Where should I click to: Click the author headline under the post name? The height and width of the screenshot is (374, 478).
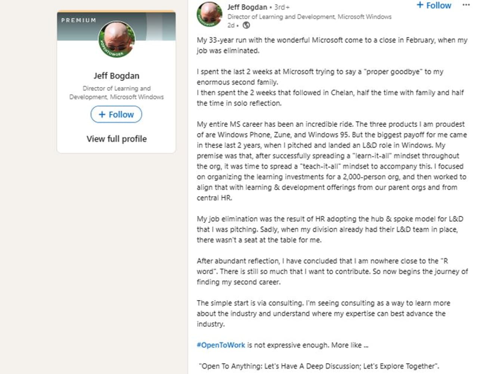point(309,17)
